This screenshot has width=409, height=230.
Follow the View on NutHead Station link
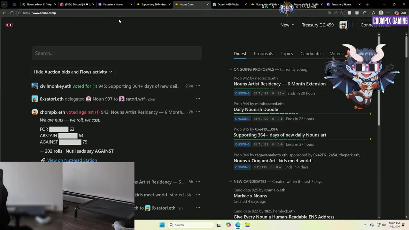coord(72,160)
